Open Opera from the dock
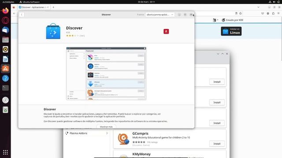Screen dimensions: 282x158 (5, 20)
